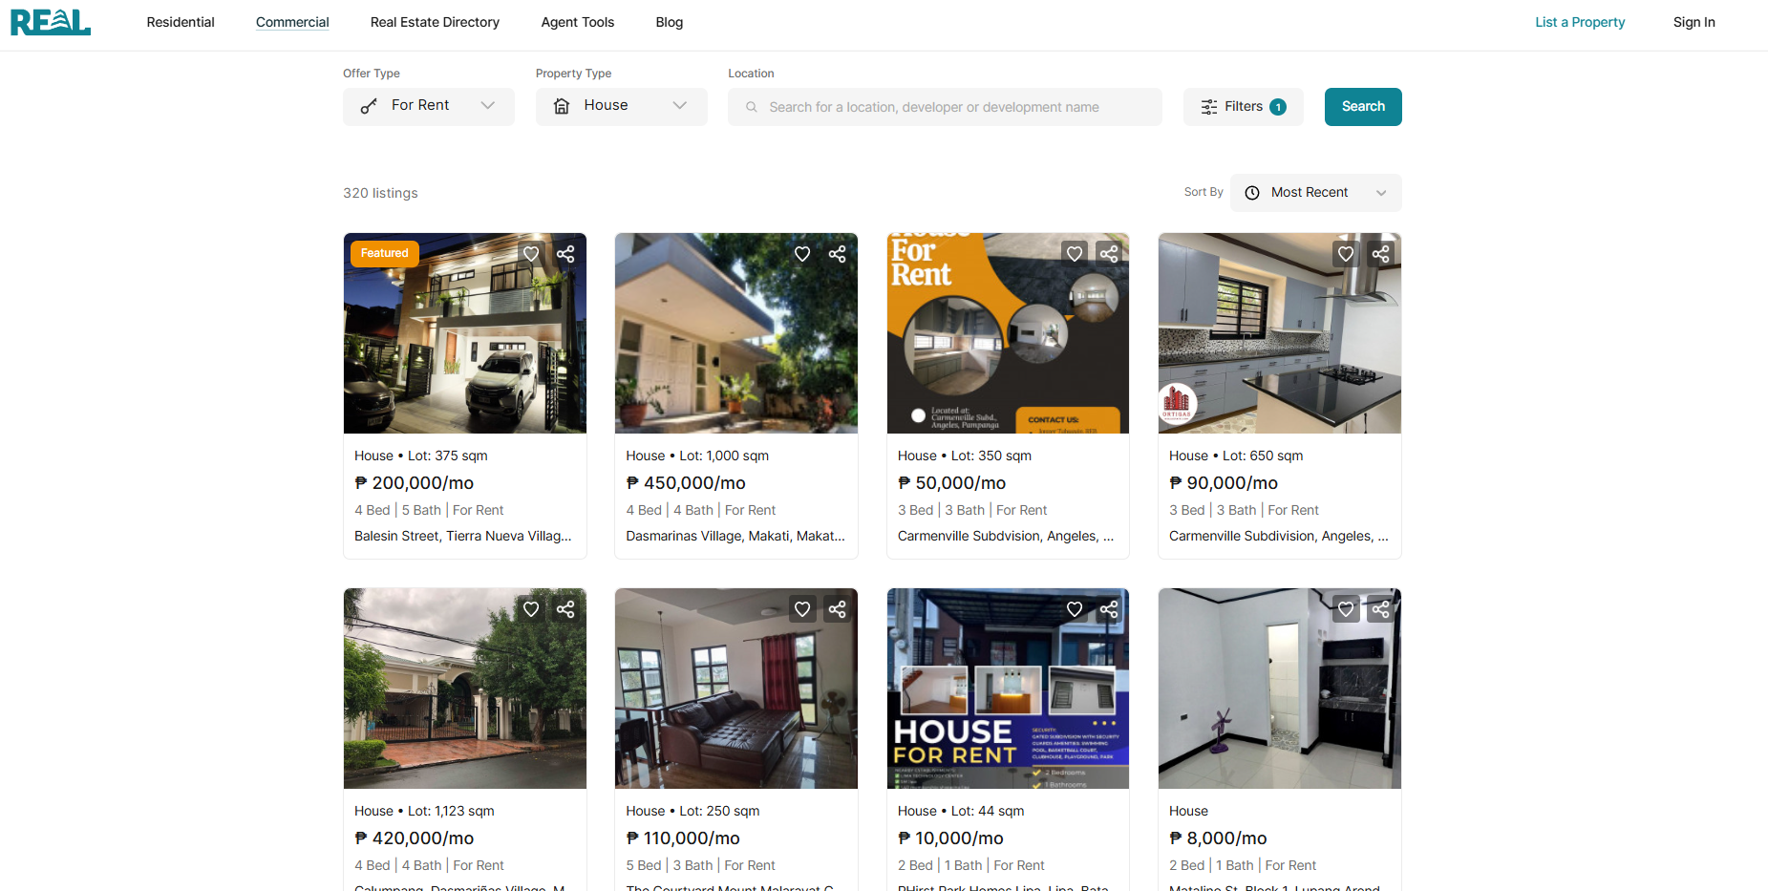Share the ₱50,000/mo Carmenville listing
The image size is (1768, 891).
(1109, 254)
